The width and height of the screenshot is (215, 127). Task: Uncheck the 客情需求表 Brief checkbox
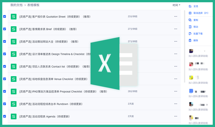(5, 29)
